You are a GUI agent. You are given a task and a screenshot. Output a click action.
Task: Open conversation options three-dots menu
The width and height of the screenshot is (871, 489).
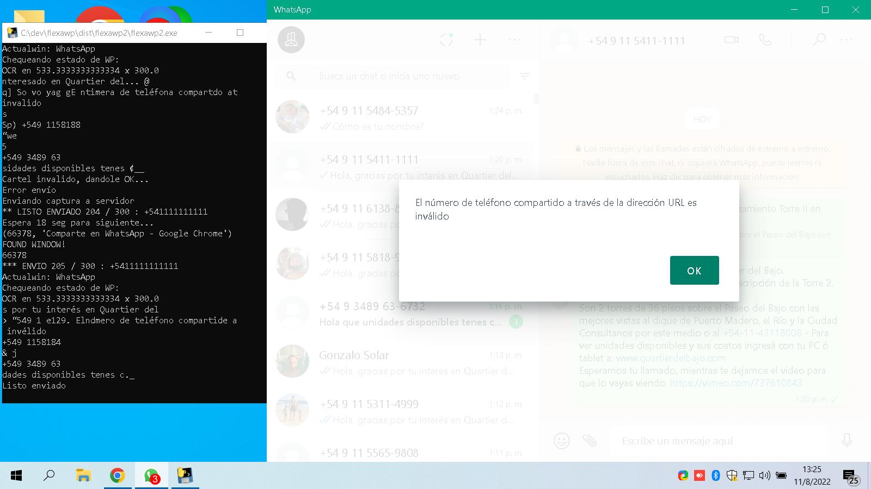[x=847, y=40]
